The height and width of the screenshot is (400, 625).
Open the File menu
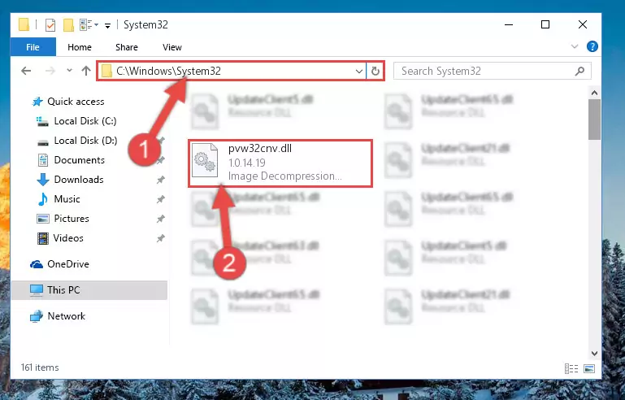(33, 47)
